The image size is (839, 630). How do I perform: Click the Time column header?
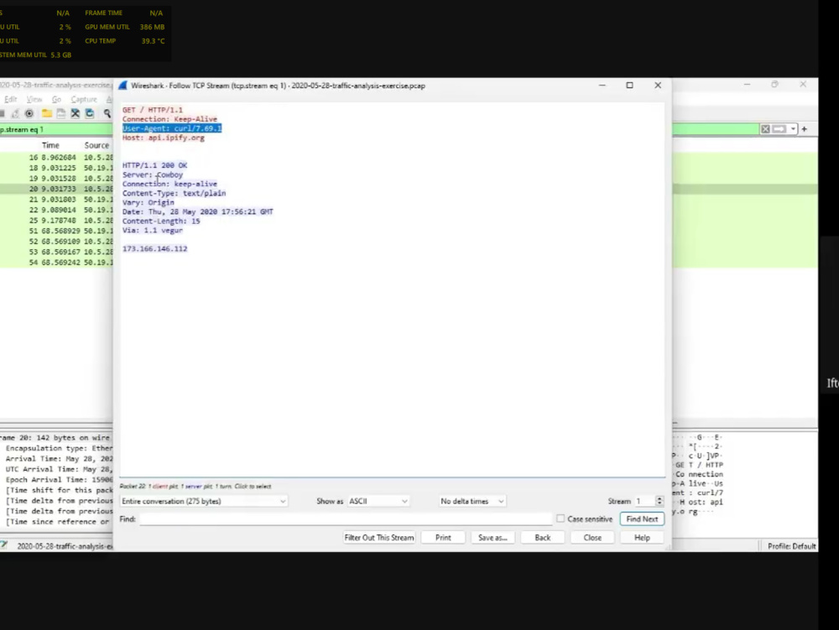click(50, 145)
